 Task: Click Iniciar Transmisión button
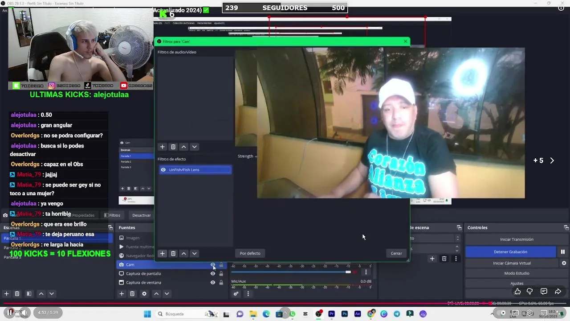tap(517, 239)
